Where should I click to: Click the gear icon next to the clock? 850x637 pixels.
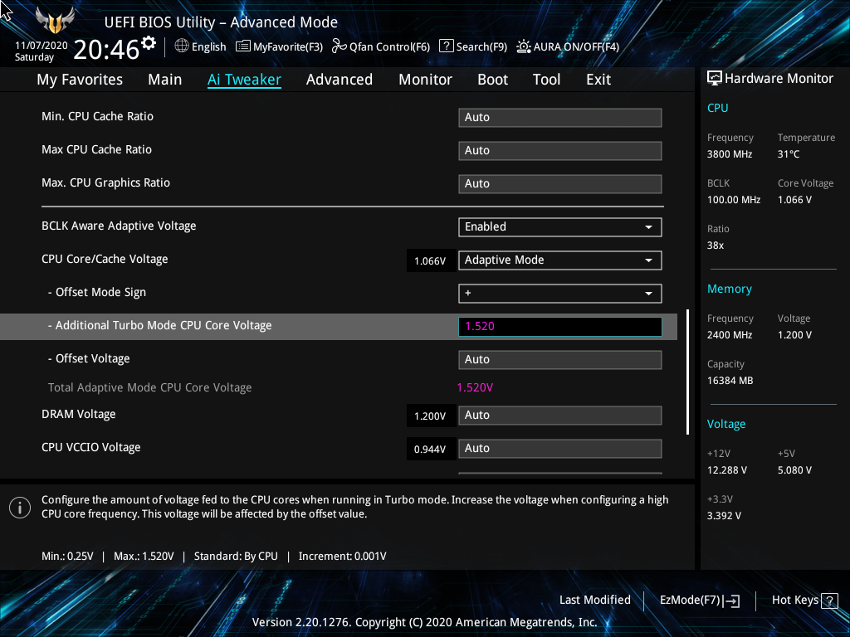[x=149, y=42]
